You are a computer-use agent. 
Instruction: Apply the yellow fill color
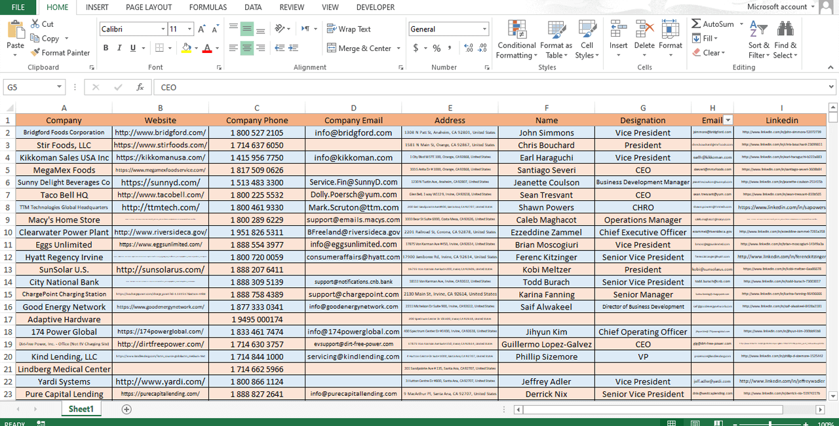click(186, 48)
